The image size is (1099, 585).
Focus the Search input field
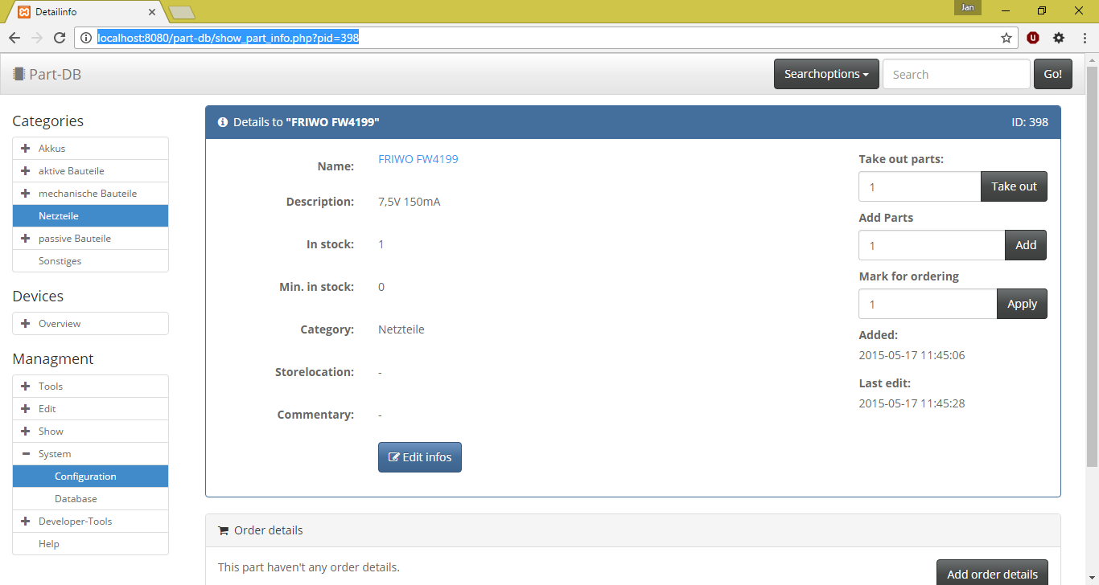click(x=957, y=74)
